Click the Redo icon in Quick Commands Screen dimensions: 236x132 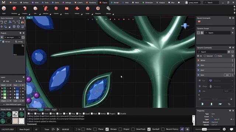(x=6, y=22)
